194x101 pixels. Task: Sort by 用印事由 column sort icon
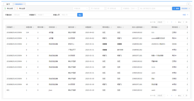(x=159, y=27)
